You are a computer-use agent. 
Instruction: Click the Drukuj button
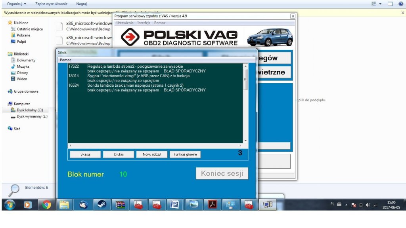119,154
